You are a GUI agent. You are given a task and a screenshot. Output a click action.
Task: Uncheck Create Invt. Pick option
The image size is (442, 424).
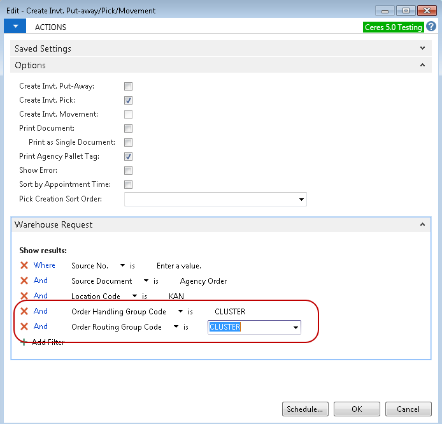[128, 100]
